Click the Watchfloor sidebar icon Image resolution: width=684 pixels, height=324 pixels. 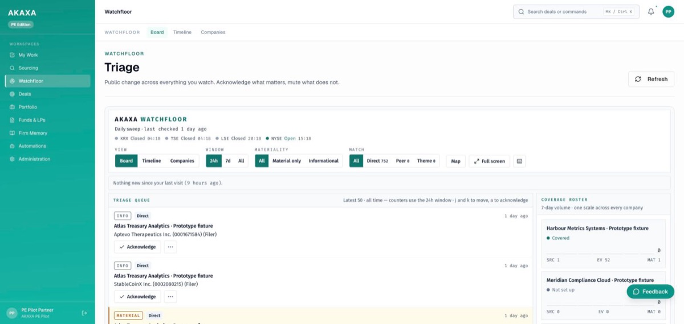tap(12, 81)
